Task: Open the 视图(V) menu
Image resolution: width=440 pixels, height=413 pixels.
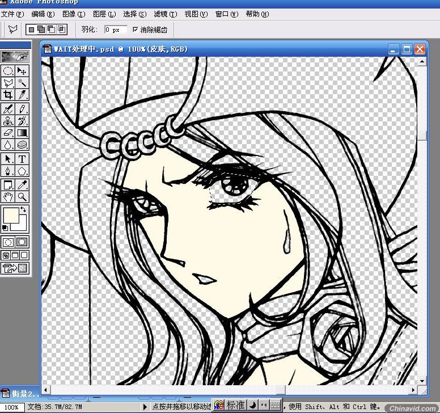Action: (196, 14)
